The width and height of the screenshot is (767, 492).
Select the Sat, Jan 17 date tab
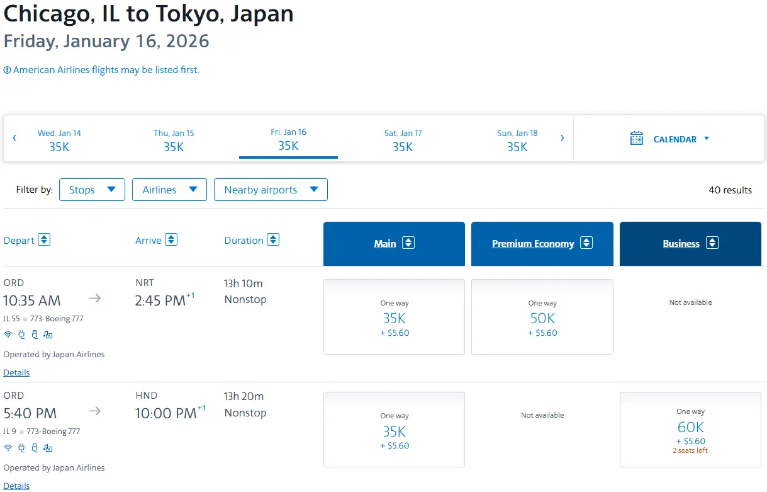tap(403, 140)
